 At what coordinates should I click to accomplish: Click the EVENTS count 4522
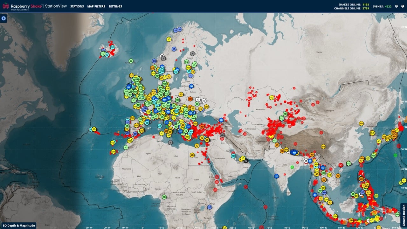[388, 6]
